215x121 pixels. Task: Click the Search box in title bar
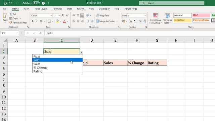[x=172, y=3]
